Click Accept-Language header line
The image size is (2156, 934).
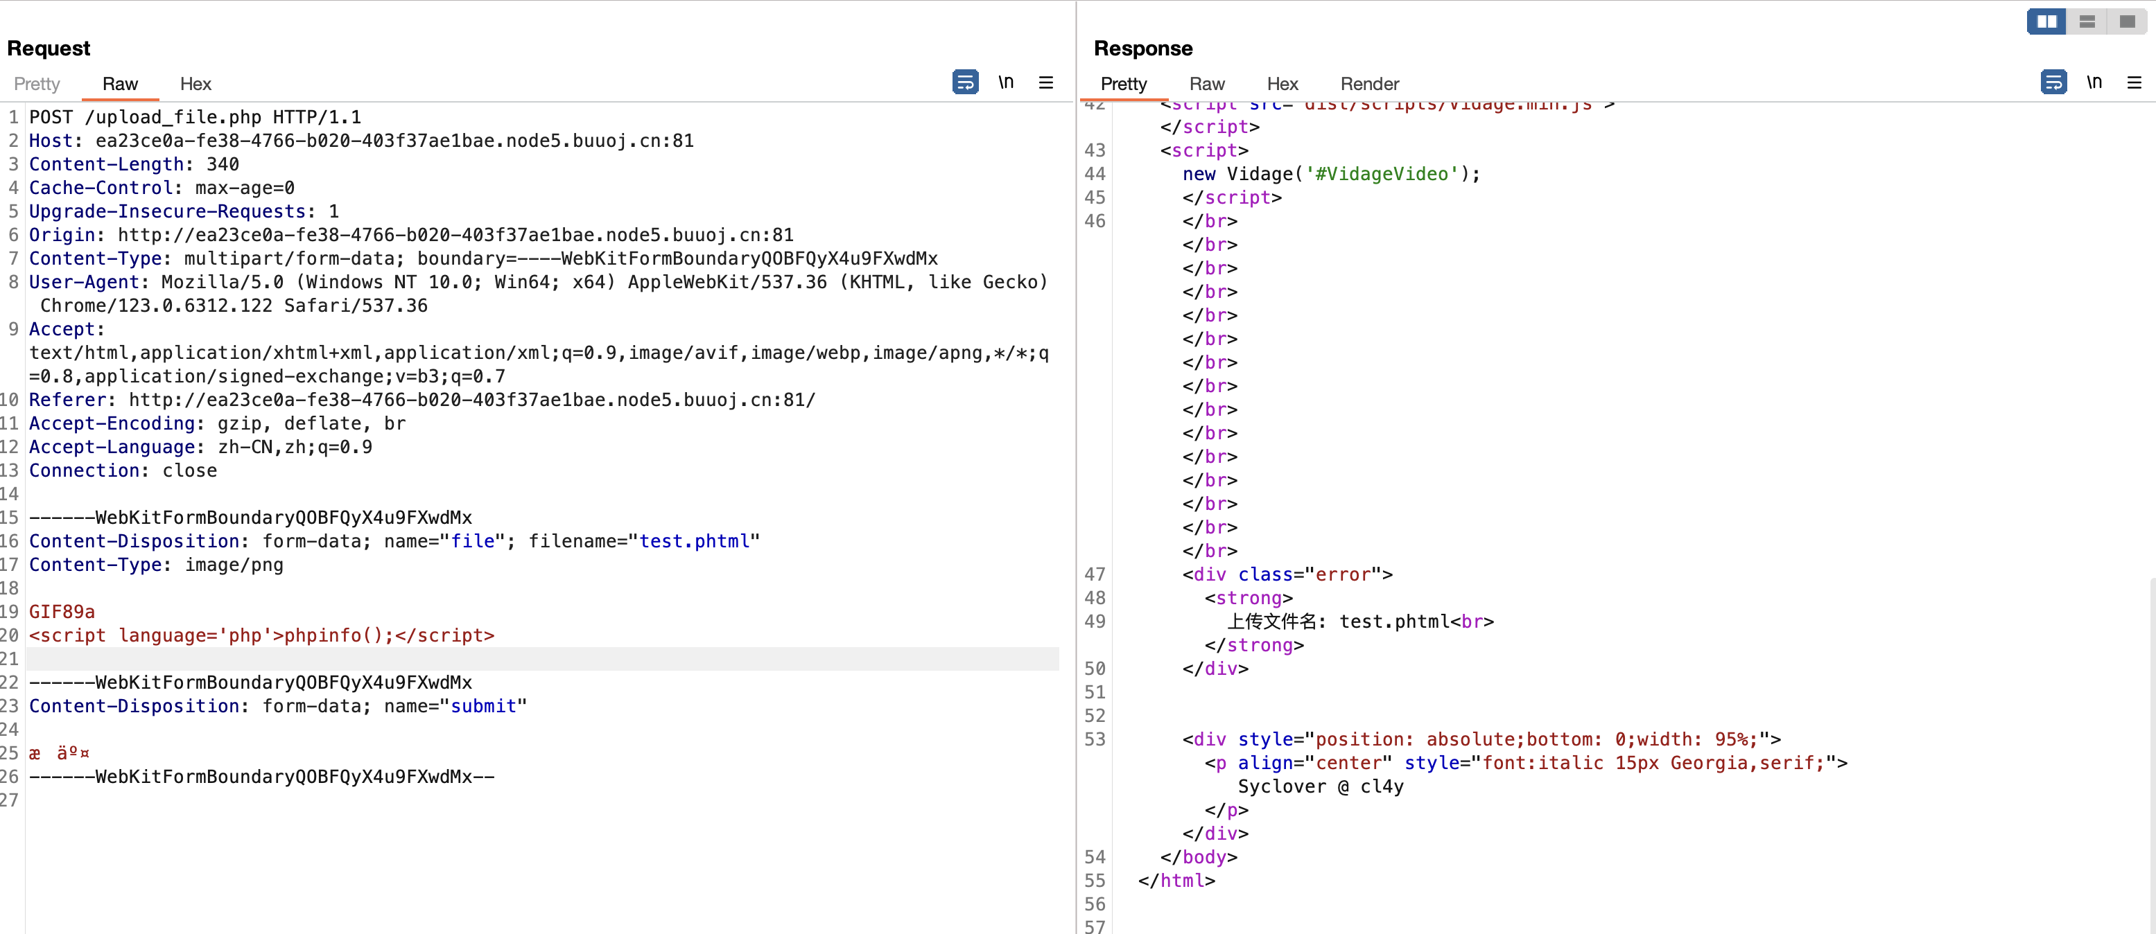(201, 446)
